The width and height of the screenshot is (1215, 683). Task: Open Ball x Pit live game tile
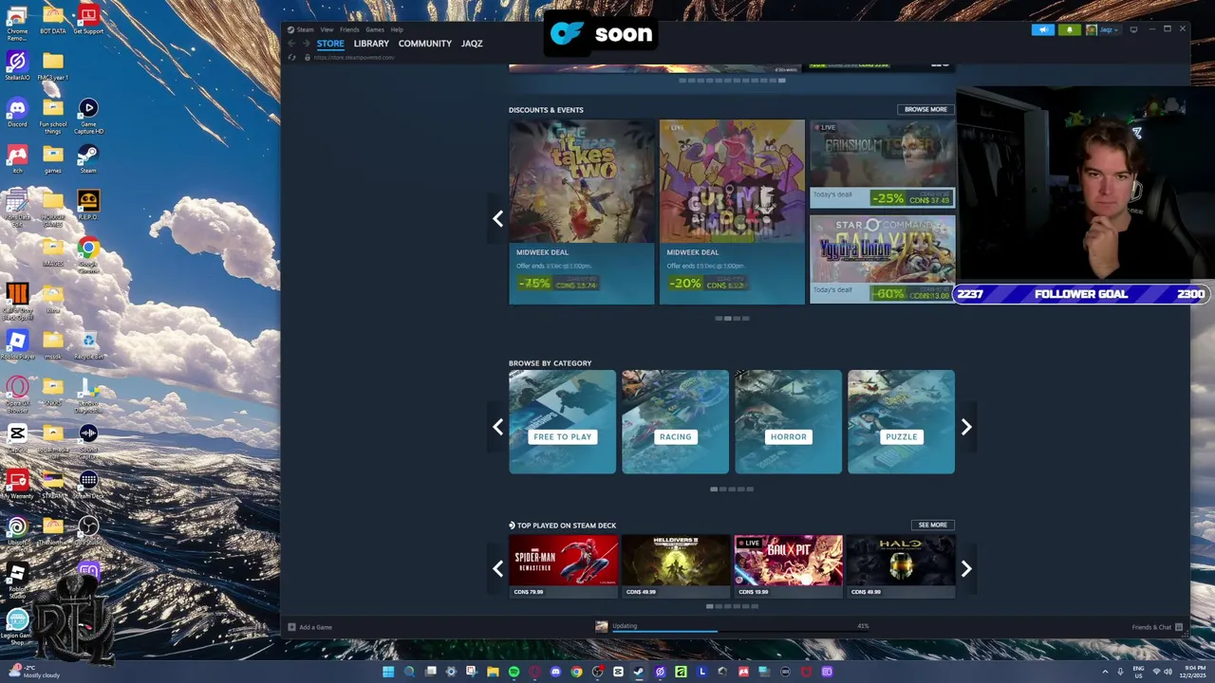[788, 566]
